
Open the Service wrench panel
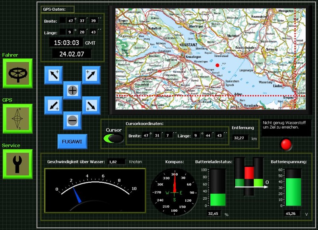coord(17,164)
